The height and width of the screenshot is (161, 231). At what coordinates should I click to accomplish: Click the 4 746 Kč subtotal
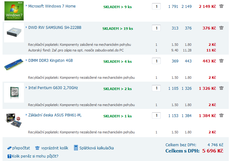pos(215,145)
